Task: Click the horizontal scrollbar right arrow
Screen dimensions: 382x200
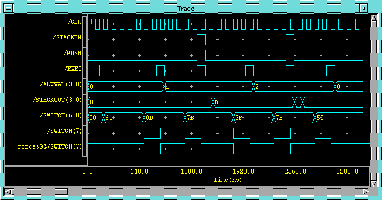Action: point(366,192)
